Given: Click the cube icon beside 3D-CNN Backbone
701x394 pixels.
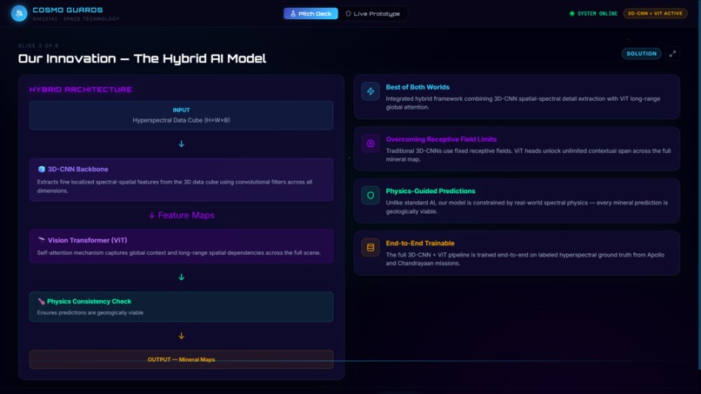Looking at the screenshot, I should click(x=42, y=169).
